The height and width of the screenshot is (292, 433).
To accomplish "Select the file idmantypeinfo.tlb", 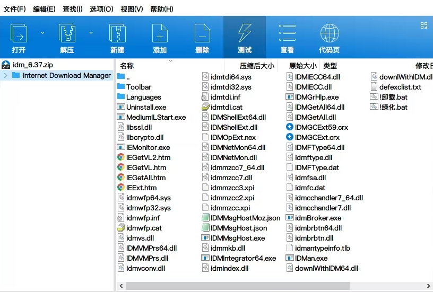I will pyautogui.click(x=322, y=248).
